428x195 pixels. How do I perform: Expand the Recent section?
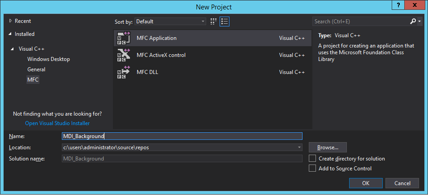(11, 21)
